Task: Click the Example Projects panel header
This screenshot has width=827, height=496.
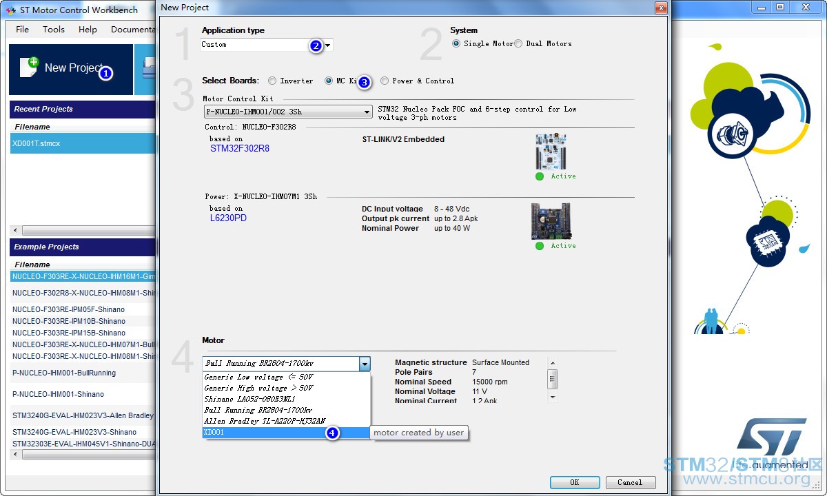Action: 83,247
